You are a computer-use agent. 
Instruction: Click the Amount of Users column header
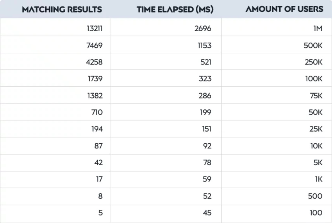(284, 9)
